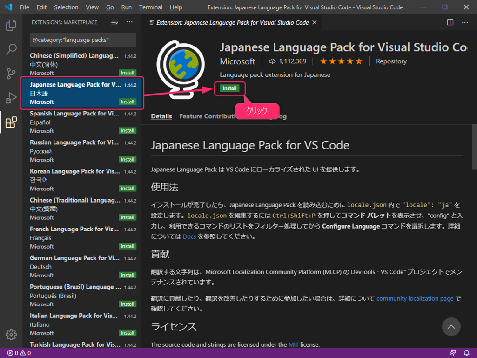477x358 pixels.
Task: Select Italian Language Pack list entry
Action: point(83,324)
